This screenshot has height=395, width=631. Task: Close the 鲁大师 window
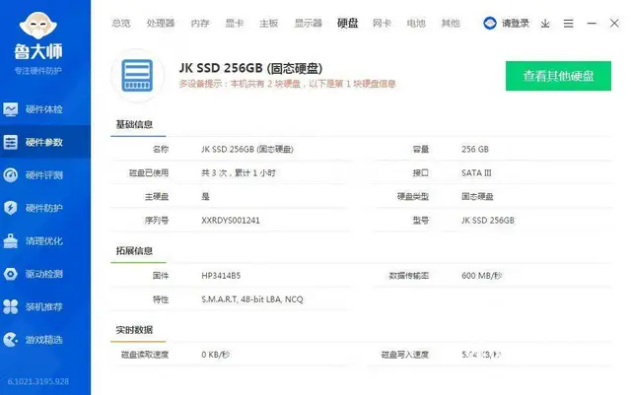tap(614, 23)
